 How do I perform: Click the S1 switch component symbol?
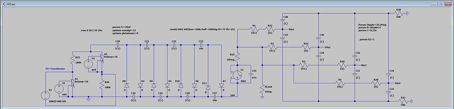pyautogui.click(x=238, y=75)
